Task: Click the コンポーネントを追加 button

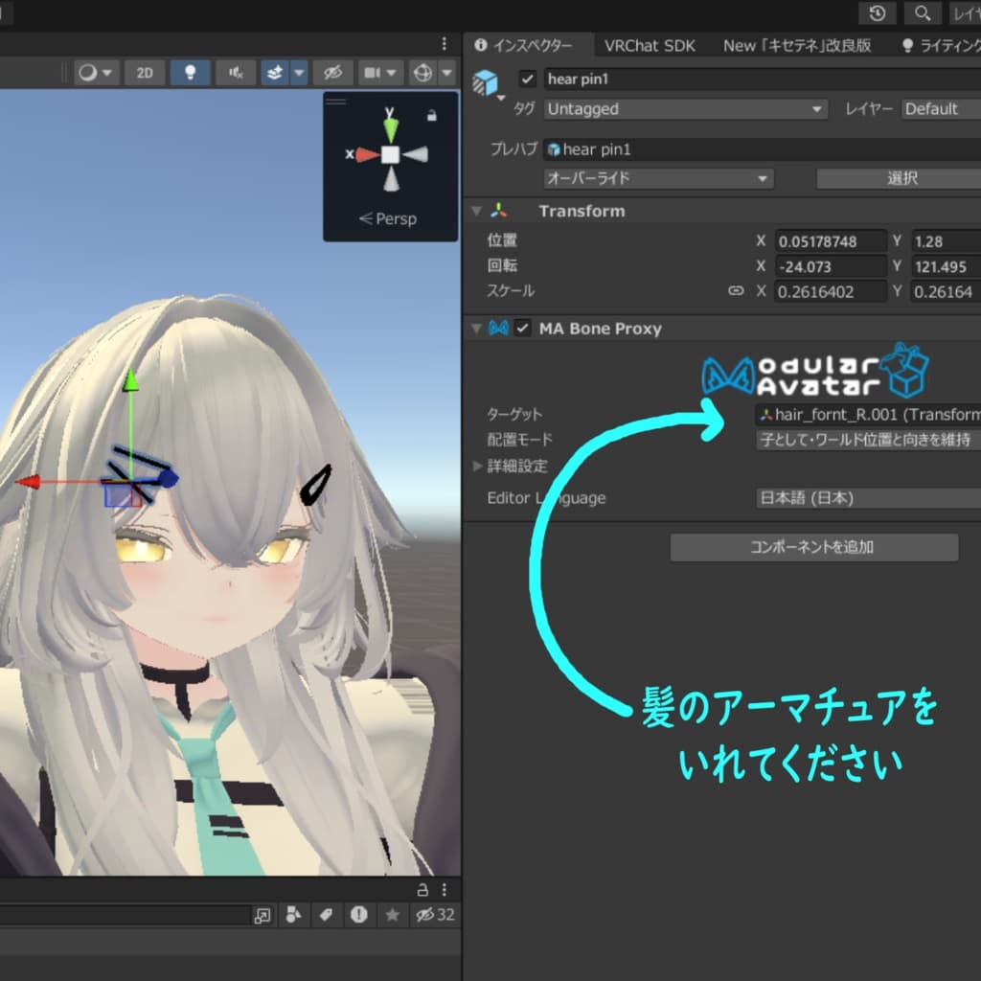Action: pos(813,548)
